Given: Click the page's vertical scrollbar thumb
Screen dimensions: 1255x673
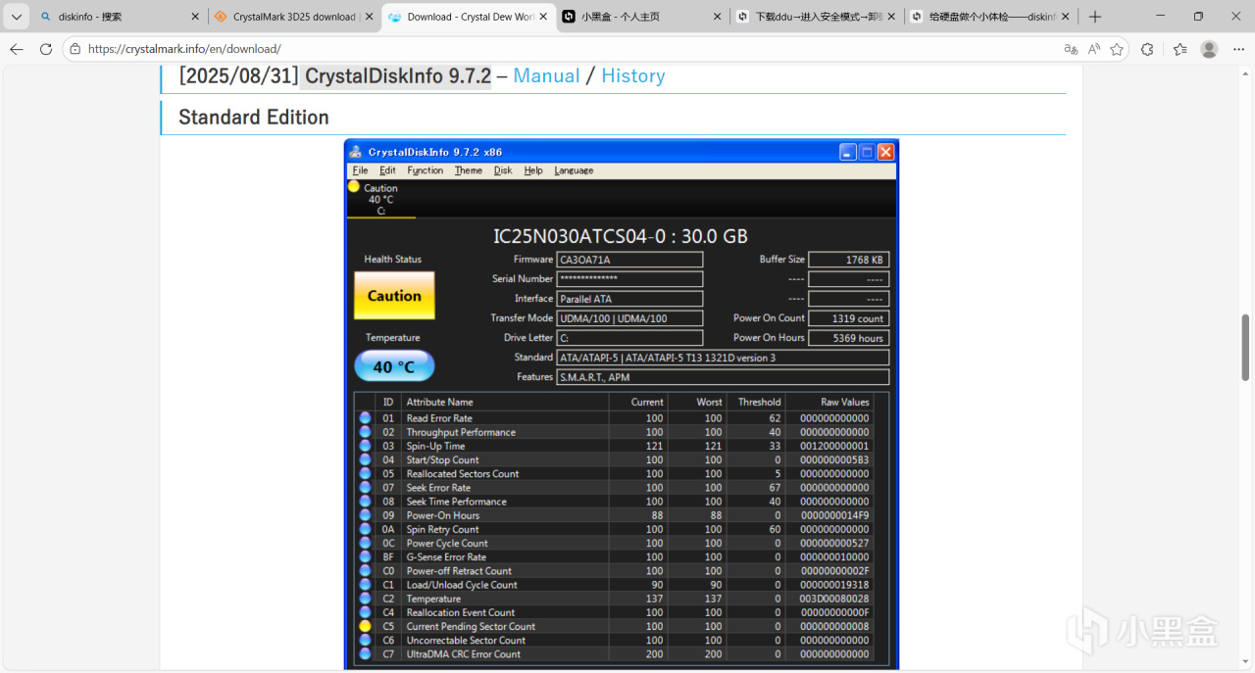Looking at the screenshot, I should pyautogui.click(x=1246, y=348).
